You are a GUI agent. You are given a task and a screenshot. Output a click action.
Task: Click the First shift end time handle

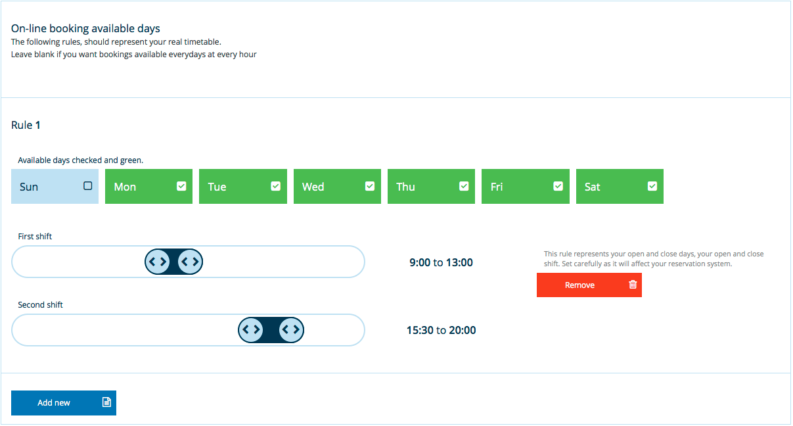pos(190,262)
